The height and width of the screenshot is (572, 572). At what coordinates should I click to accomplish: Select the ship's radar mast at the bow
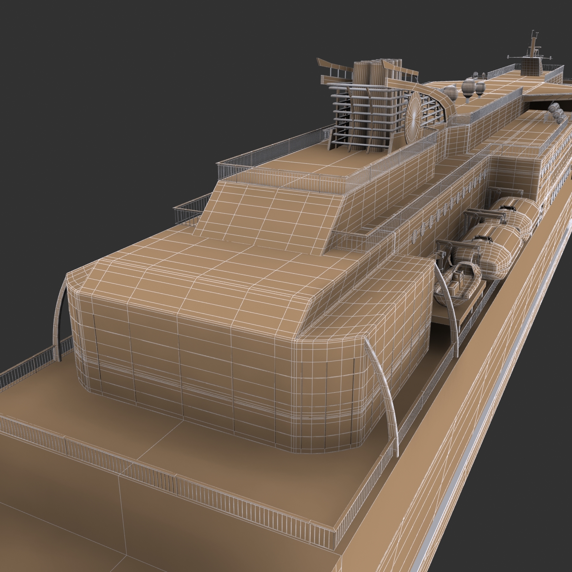click(x=533, y=46)
